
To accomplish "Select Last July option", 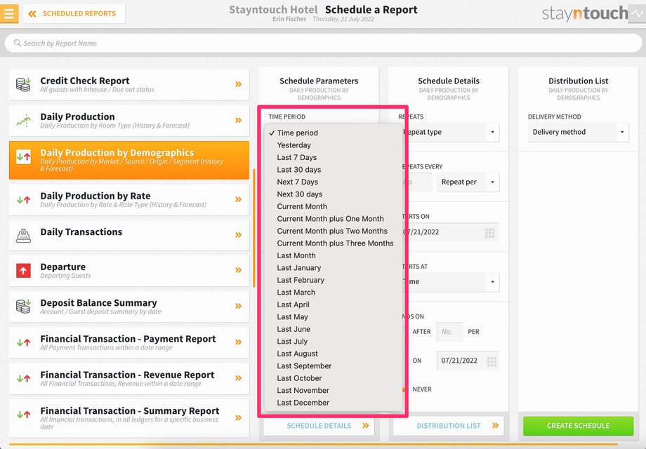I will tap(333, 342).
